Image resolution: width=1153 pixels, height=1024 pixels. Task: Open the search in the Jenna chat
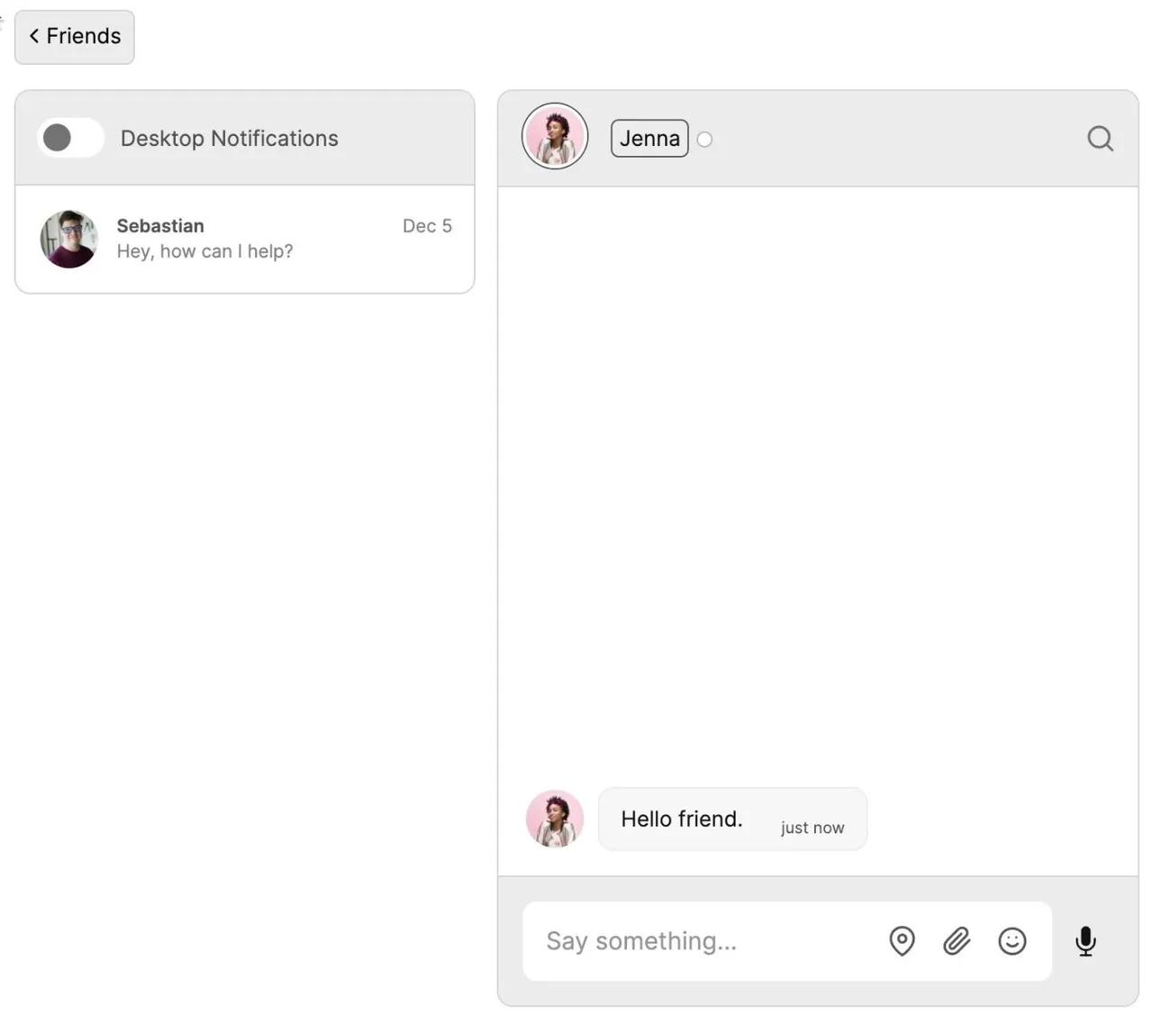tap(1099, 139)
